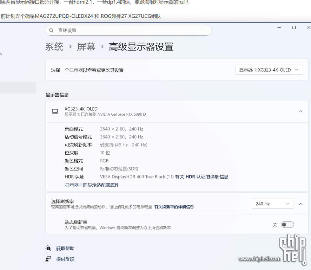Open 有关刷新率的详细信息 link

tap(174, 207)
